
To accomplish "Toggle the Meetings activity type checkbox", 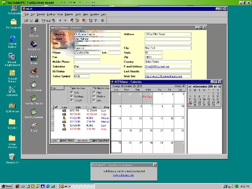I will click(71, 96).
